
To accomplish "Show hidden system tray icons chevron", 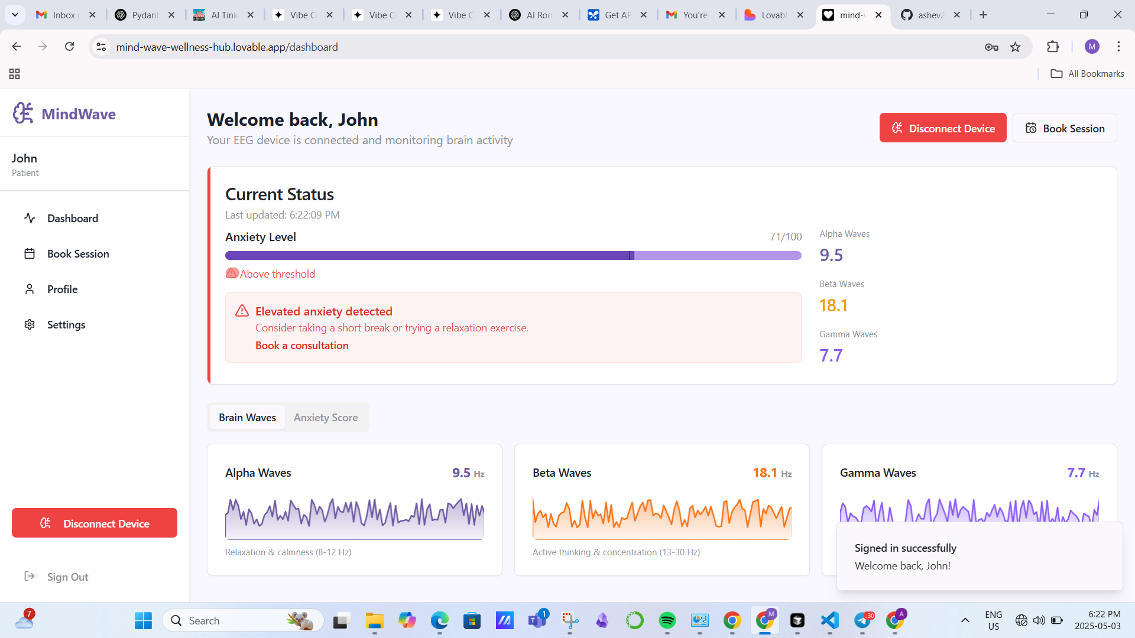I will 965,620.
